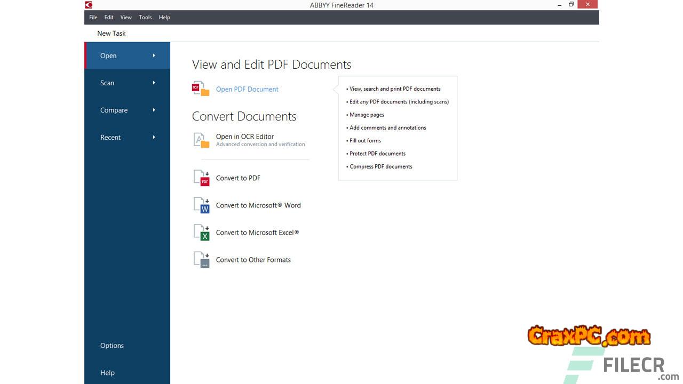Open the View menu
Screen dimensions: 683x384
126,17
